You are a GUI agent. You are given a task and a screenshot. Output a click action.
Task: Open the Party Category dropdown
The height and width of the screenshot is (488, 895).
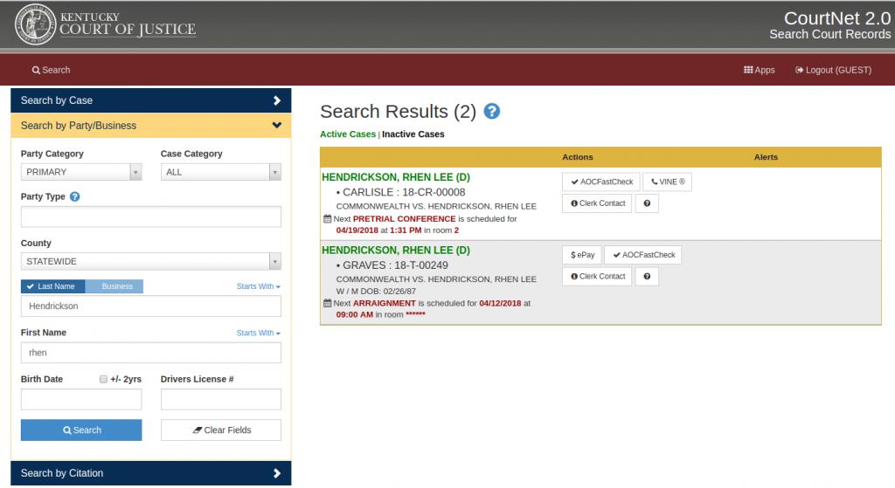(81, 173)
